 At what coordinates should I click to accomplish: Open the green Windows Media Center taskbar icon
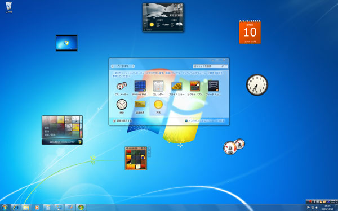(x=81, y=208)
